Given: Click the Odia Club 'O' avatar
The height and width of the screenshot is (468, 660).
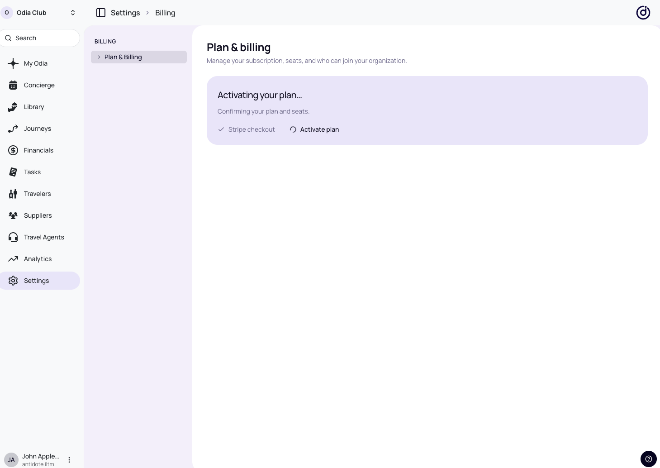Looking at the screenshot, I should (x=7, y=13).
